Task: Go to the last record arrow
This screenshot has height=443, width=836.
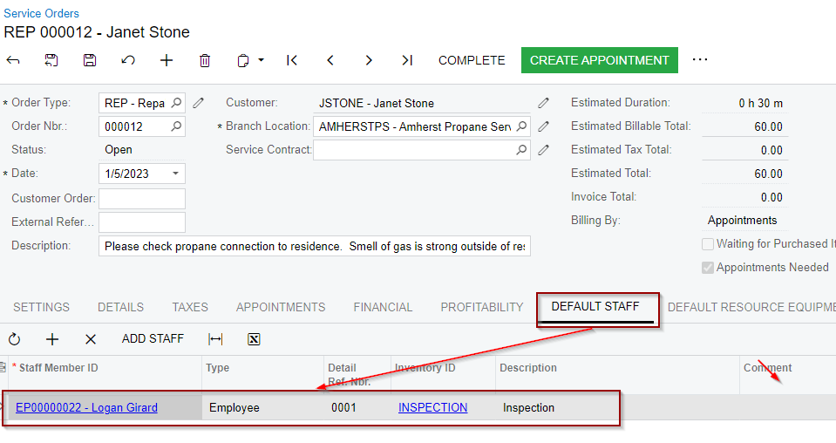Action: [x=407, y=60]
